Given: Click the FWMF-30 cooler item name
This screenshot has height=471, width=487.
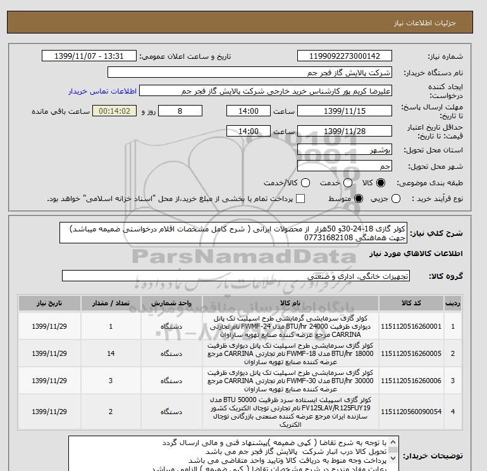Looking at the screenshot, I should click(290, 381).
